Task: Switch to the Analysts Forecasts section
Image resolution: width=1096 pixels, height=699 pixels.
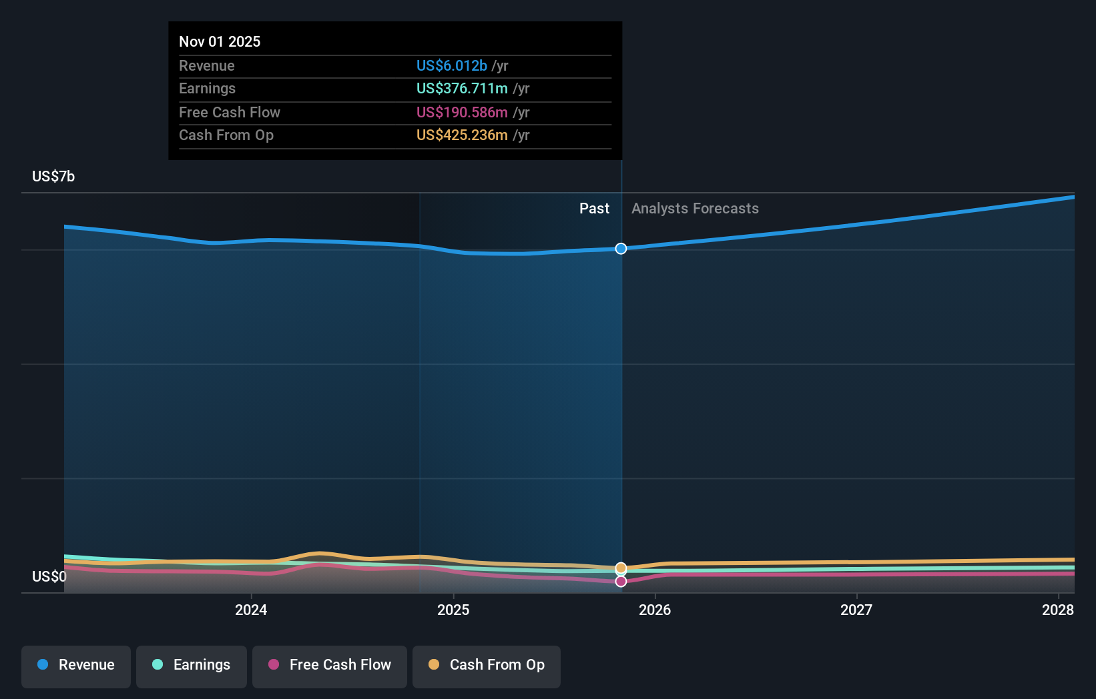Action: point(695,208)
